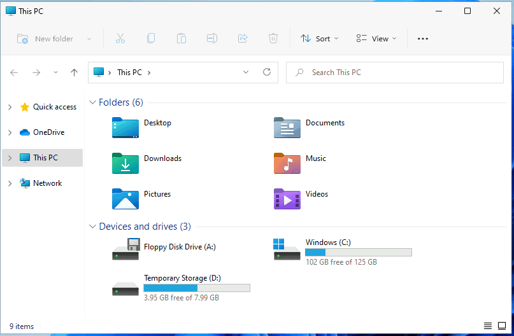Select the Desktop folder icon
The image size is (514, 336).
point(125,128)
